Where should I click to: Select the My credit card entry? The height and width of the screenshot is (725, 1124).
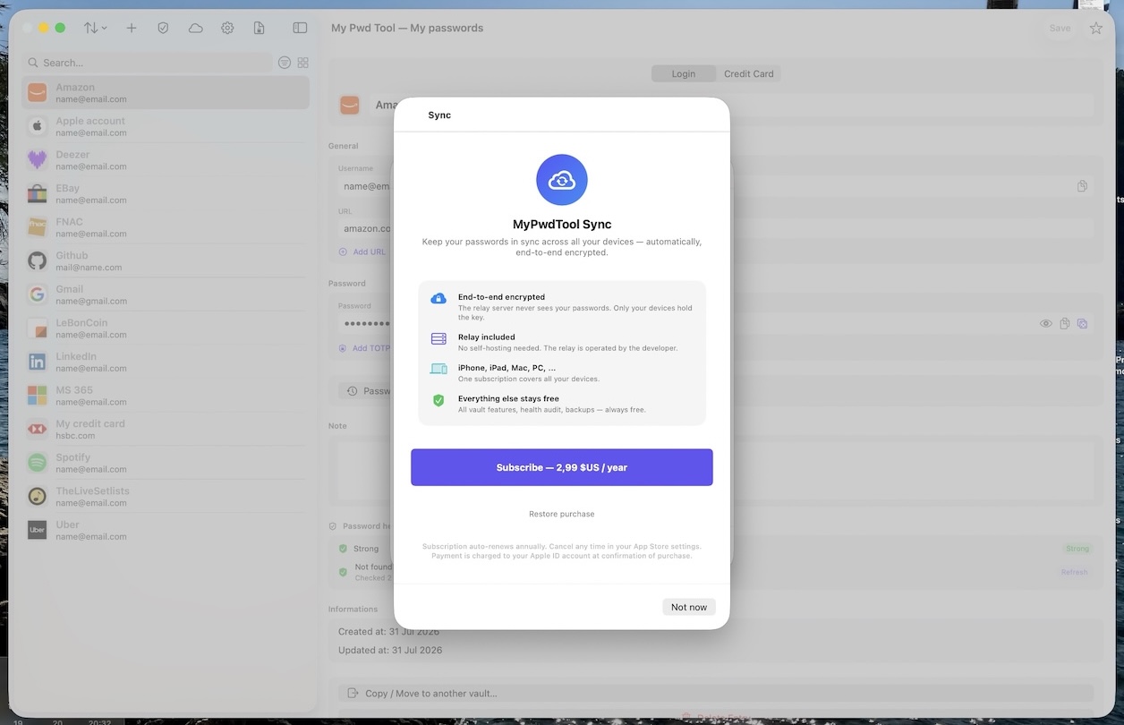coord(166,429)
